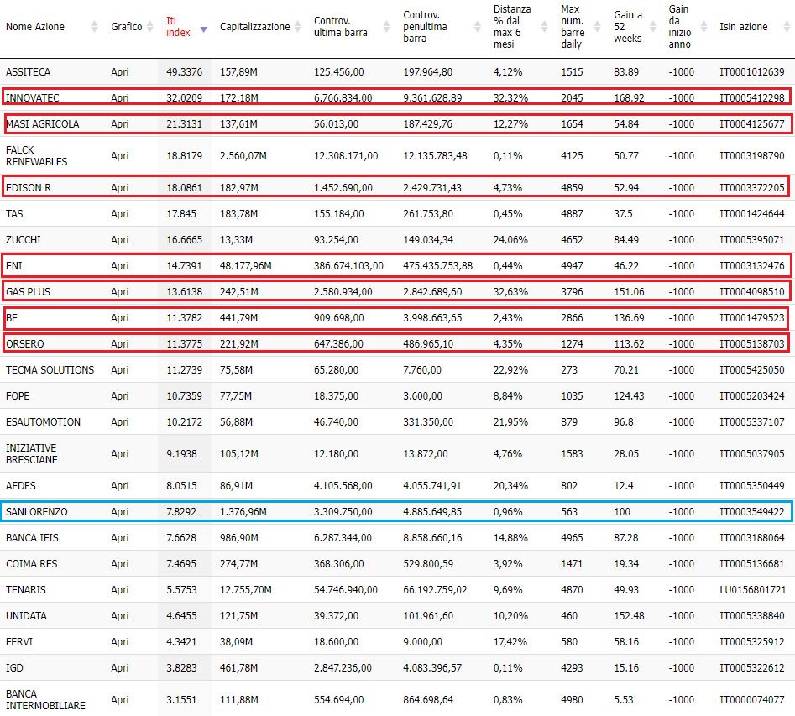Open the Apri link in ENI row
Screen dimensions: 795x716
120,266
